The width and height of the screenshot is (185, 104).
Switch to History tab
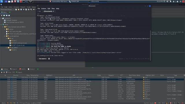pyautogui.click(x=5, y=69)
